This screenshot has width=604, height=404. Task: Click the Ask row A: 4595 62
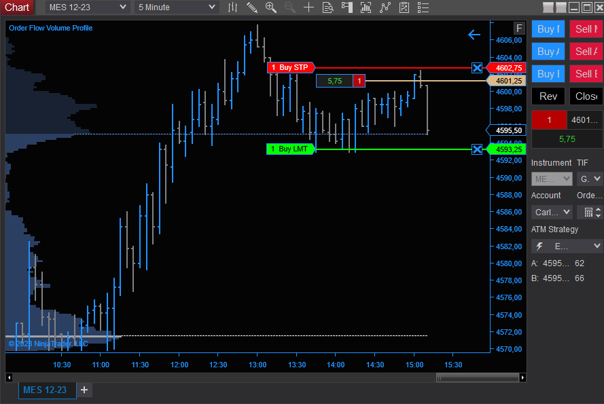pyautogui.click(x=558, y=263)
